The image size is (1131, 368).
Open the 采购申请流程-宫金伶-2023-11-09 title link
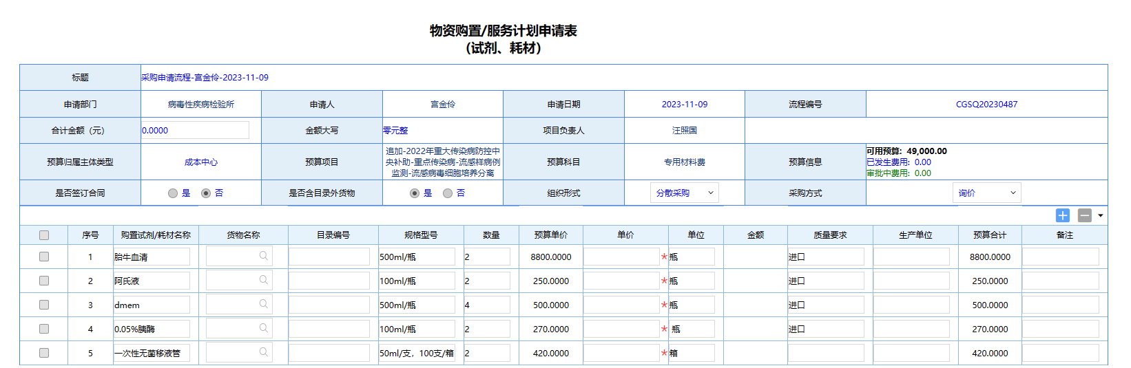point(205,78)
